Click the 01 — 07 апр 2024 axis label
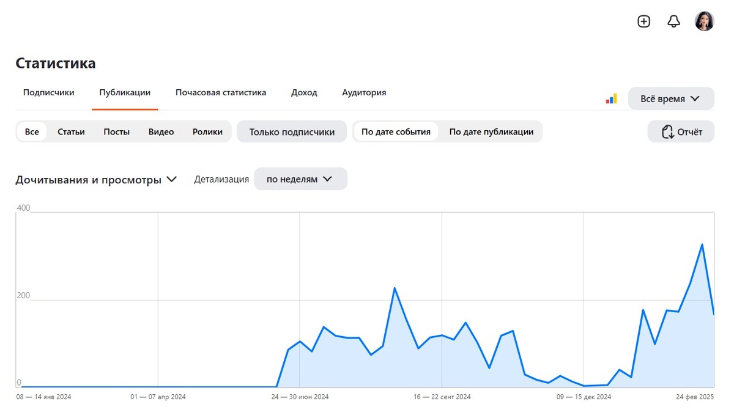 158,397
